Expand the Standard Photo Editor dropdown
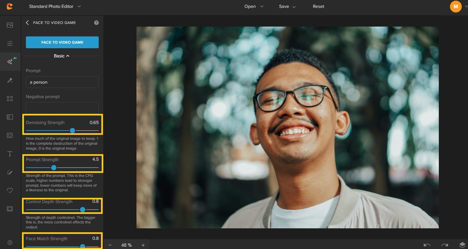This screenshot has width=468, height=249. [x=54, y=6]
